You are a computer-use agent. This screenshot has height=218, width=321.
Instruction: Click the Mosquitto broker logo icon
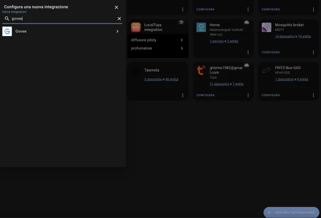pyautogui.click(x=267, y=27)
